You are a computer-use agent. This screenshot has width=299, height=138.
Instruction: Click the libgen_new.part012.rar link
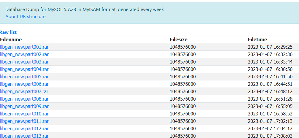click(x=24, y=129)
